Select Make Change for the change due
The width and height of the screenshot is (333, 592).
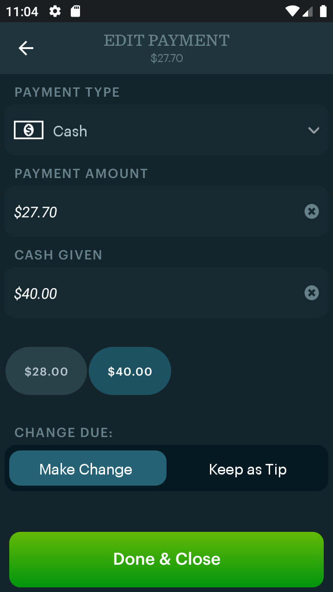pos(87,469)
